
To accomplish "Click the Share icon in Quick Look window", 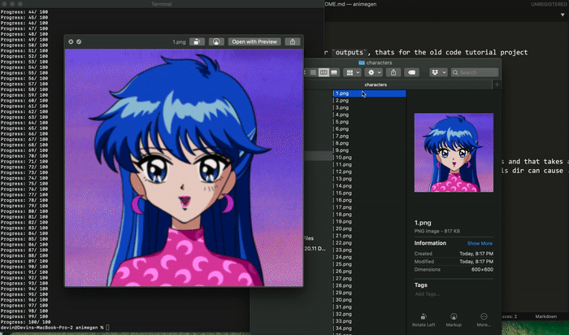I will 293,41.
